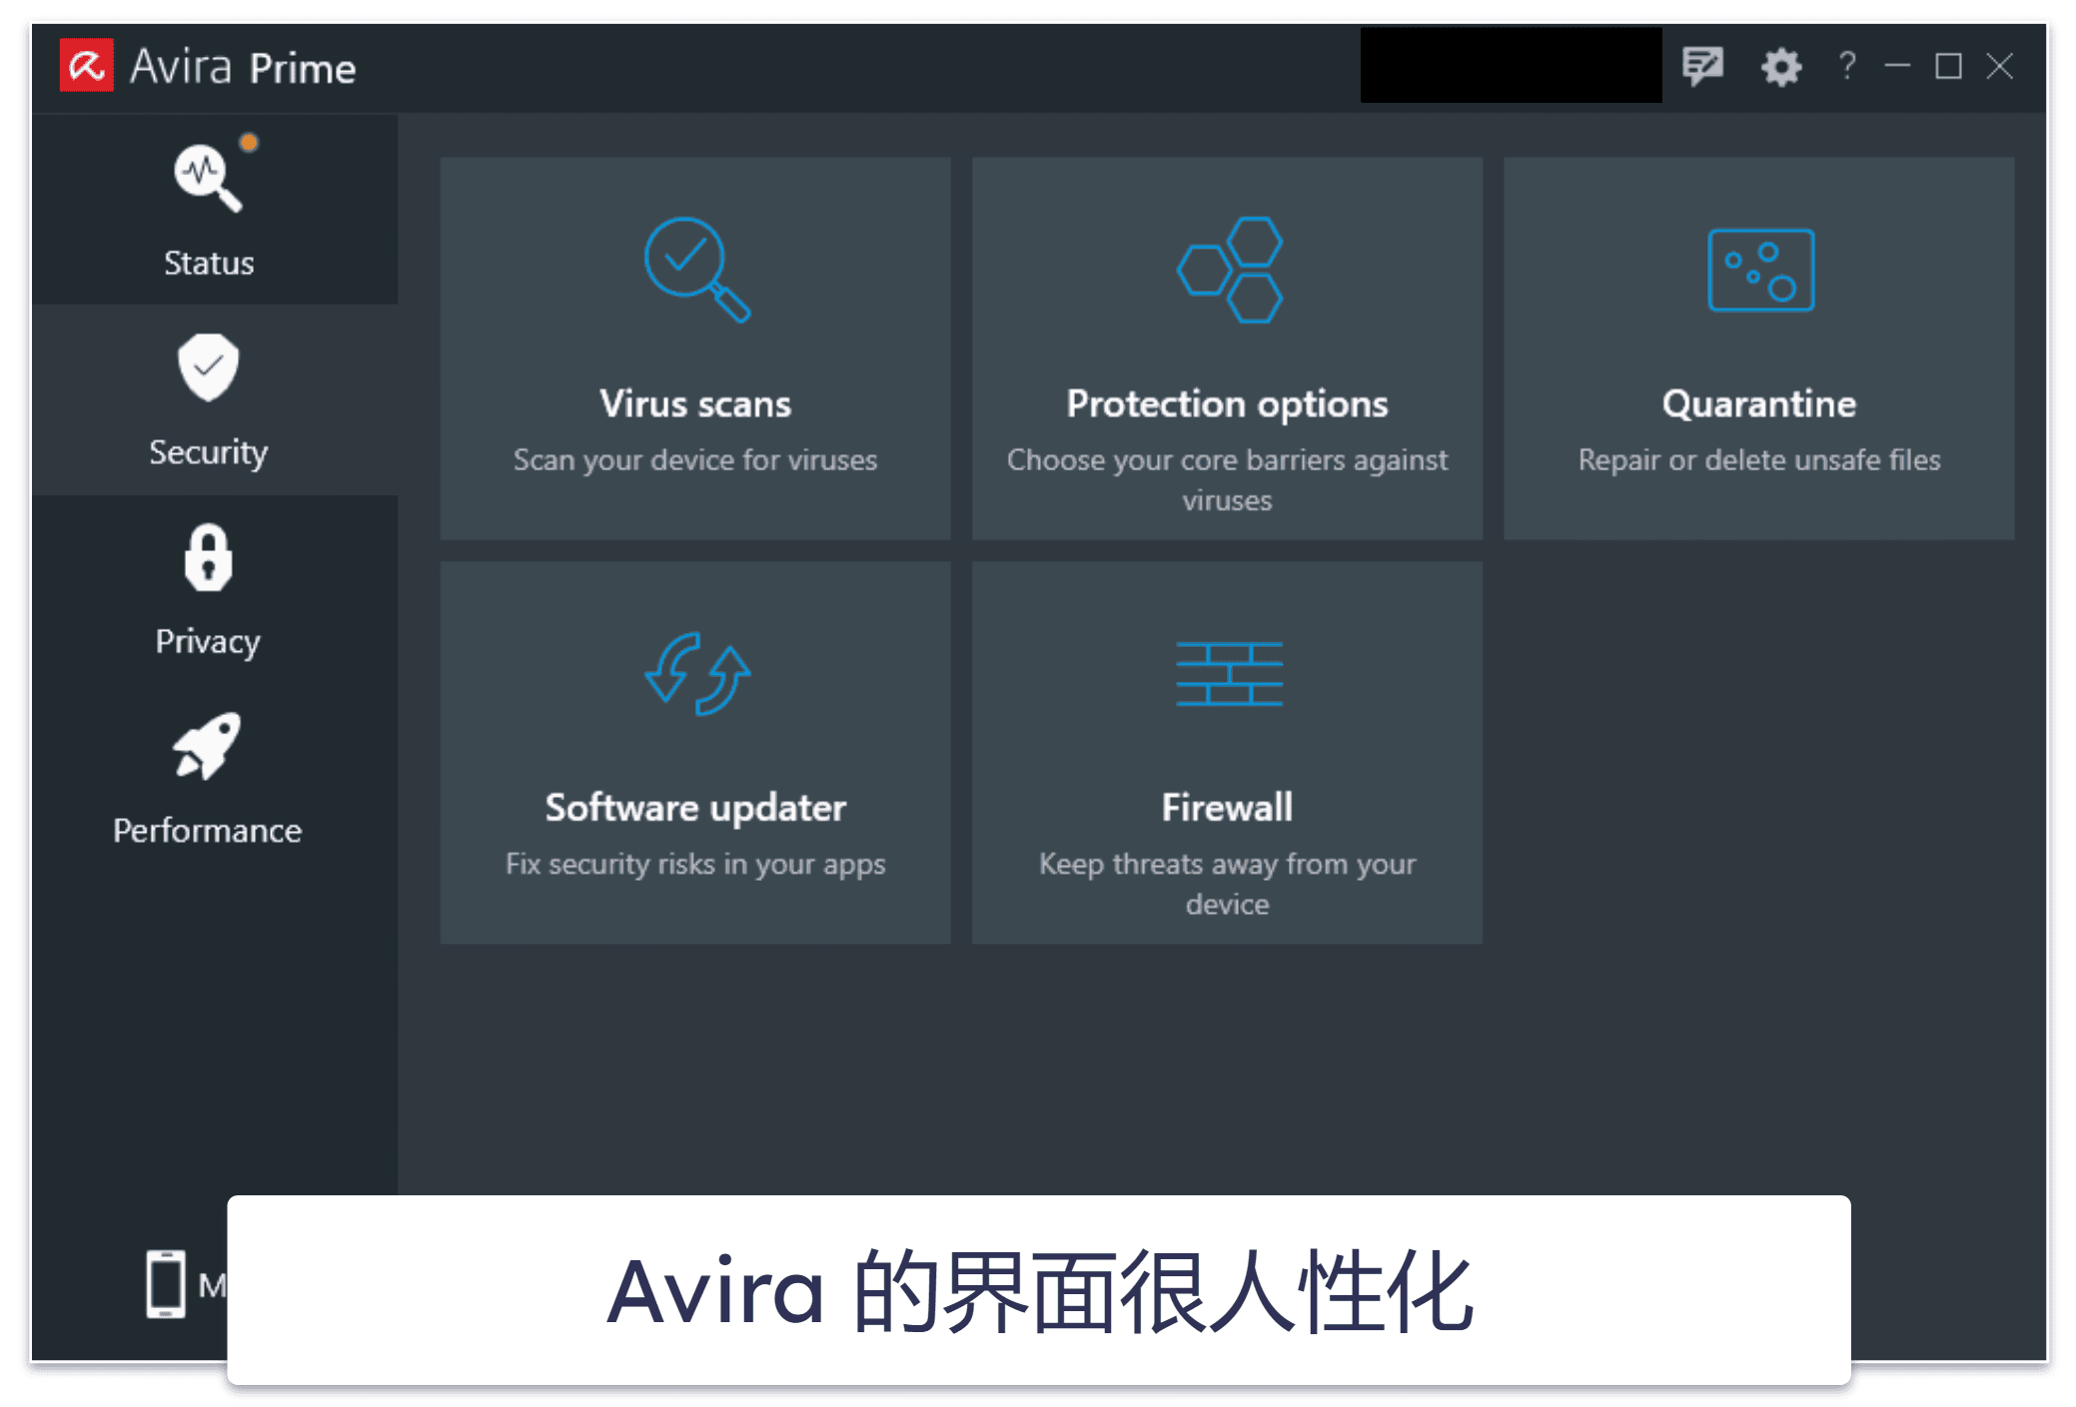
Task: Go to the Privacy section
Action: pyautogui.click(x=215, y=589)
